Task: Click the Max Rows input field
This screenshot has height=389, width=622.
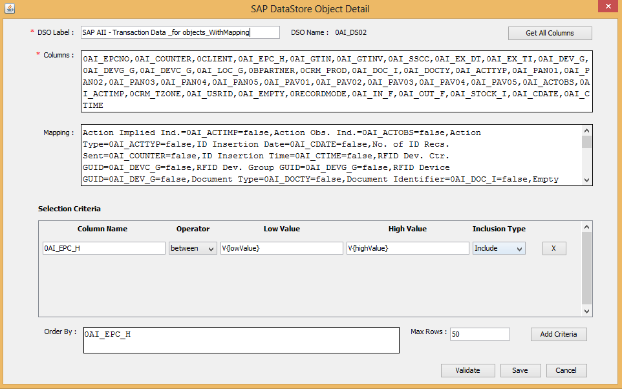Action: (x=480, y=334)
